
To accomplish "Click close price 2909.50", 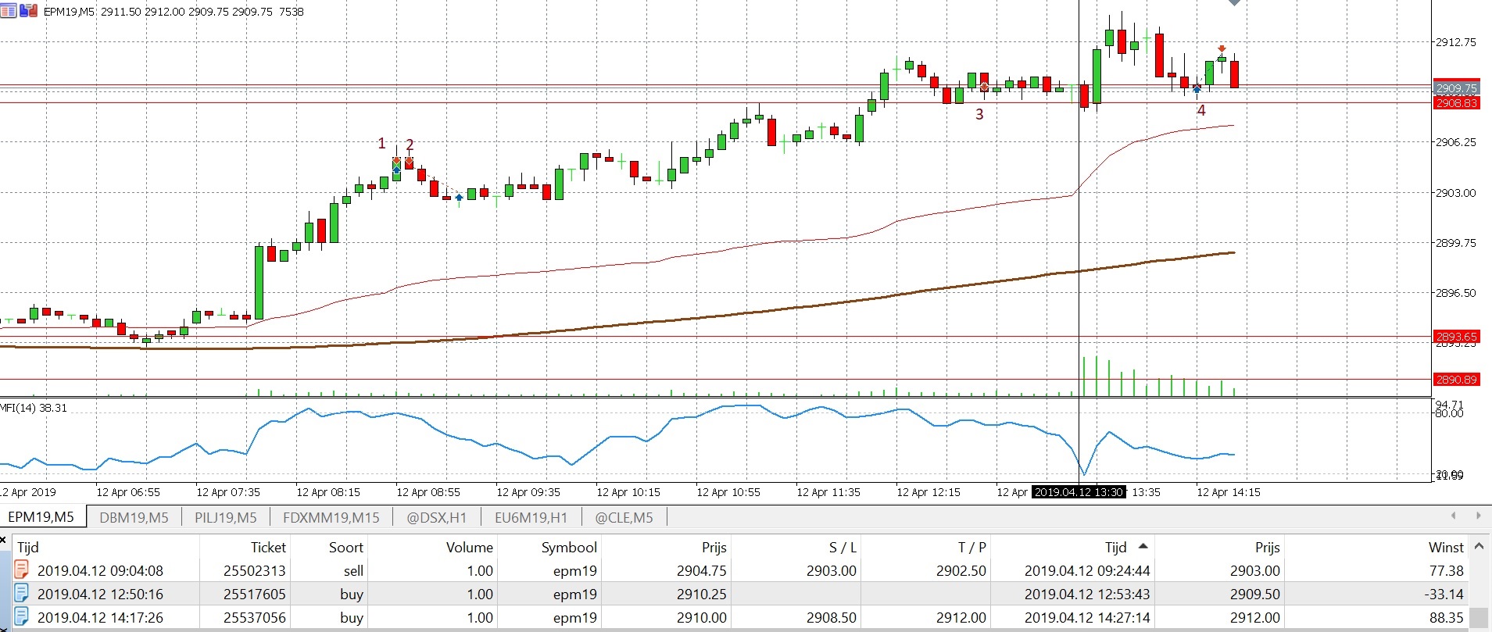I will pyautogui.click(x=1255, y=595).
